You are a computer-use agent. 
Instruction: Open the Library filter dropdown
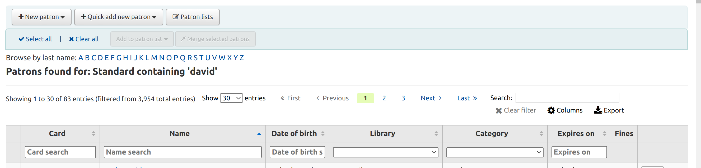pyautogui.click(x=385, y=152)
